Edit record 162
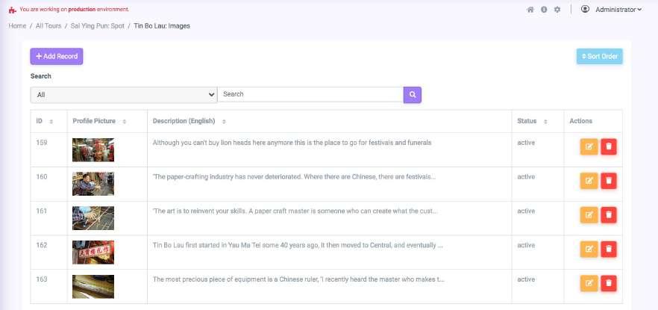The width and height of the screenshot is (658, 310). click(589, 249)
